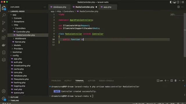Viewport: 186px width, 104px height.
Task: Kill terminal with trash icon
Action: [176, 81]
